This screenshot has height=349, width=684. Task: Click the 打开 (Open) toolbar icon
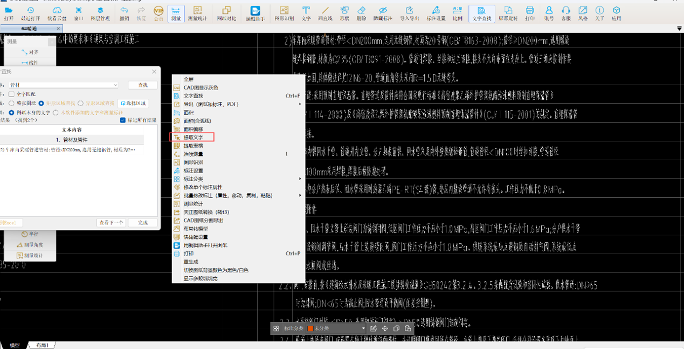pyautogui.click(x=9, y=13)
